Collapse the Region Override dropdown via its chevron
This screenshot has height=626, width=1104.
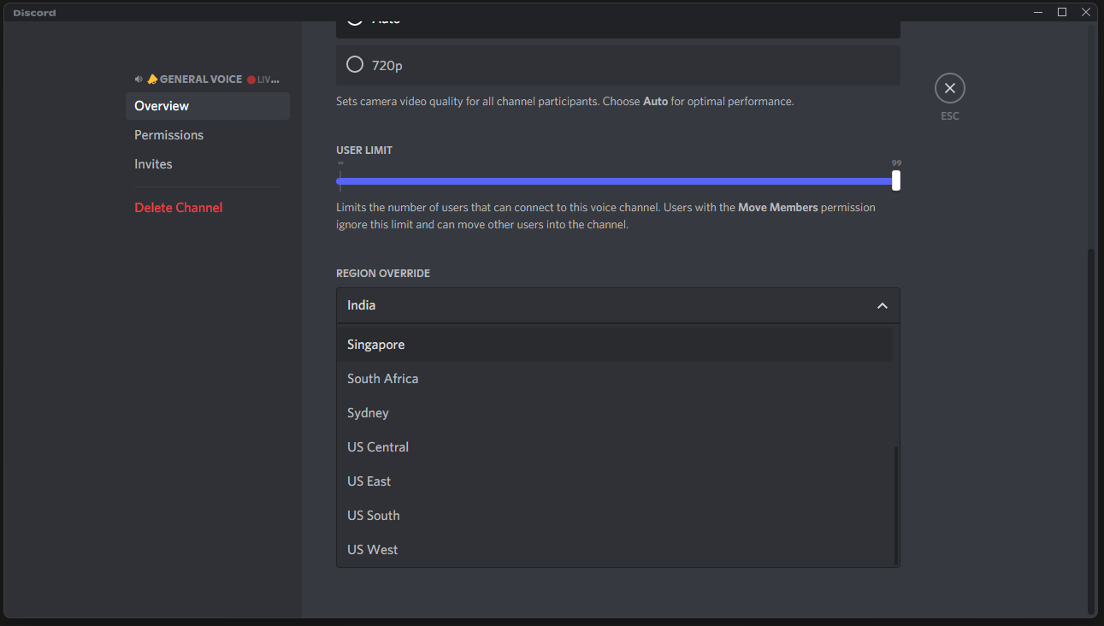(882, 305)
